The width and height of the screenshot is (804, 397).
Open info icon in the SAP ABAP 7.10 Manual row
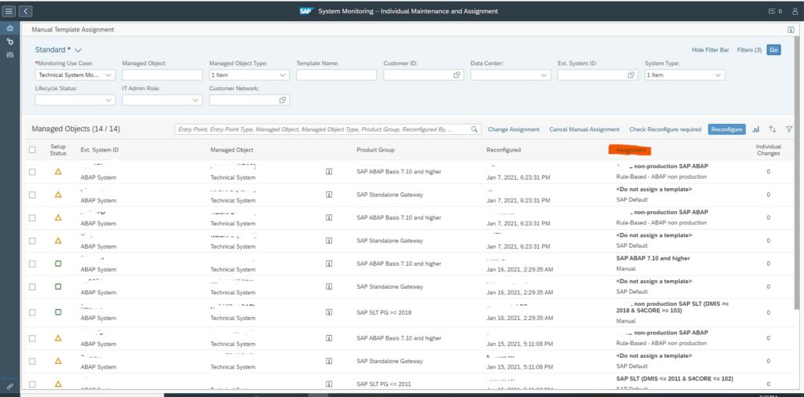[329, 264]
